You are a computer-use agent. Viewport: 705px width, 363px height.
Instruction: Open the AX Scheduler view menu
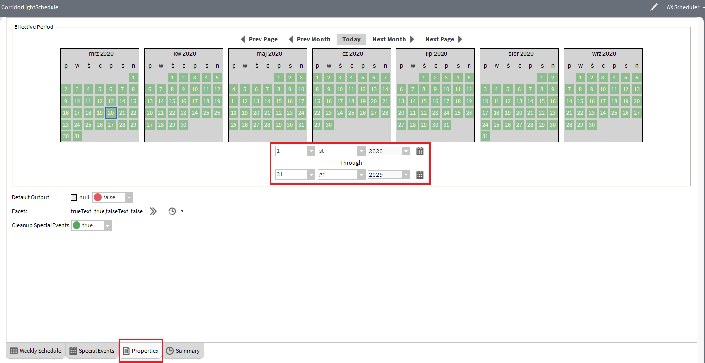[x=684, y=7]
